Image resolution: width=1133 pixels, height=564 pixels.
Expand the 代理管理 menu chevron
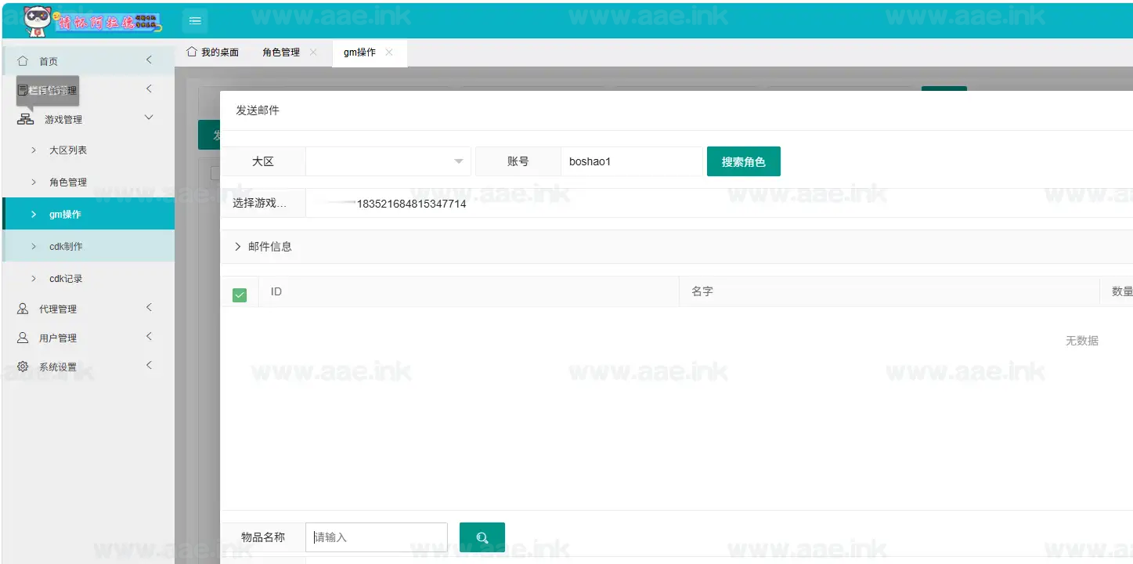(x=149, y=308)
